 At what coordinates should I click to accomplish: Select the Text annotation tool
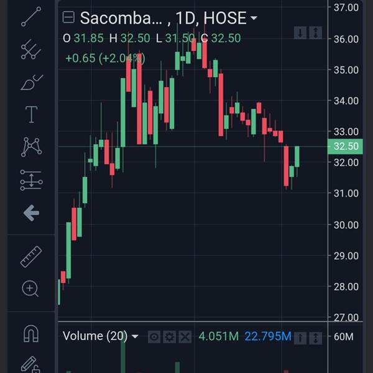pos(31,114)
